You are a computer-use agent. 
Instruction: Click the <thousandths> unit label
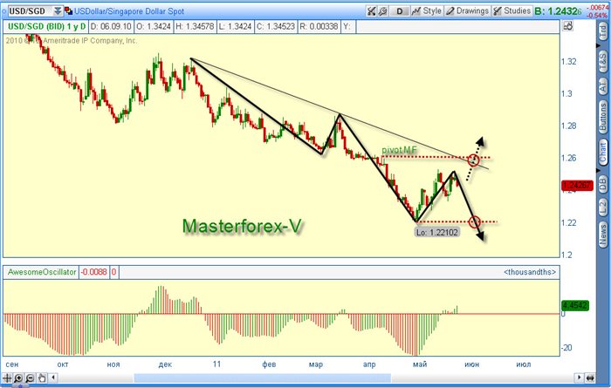click(x=530, y=272)
